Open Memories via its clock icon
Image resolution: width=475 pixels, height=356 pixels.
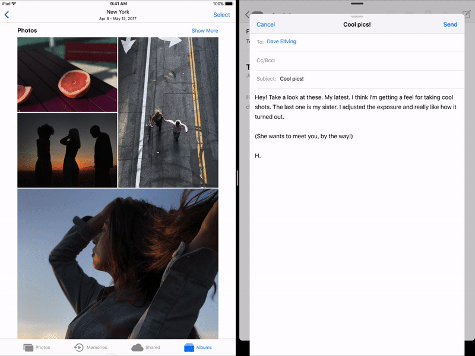(78, 348)
